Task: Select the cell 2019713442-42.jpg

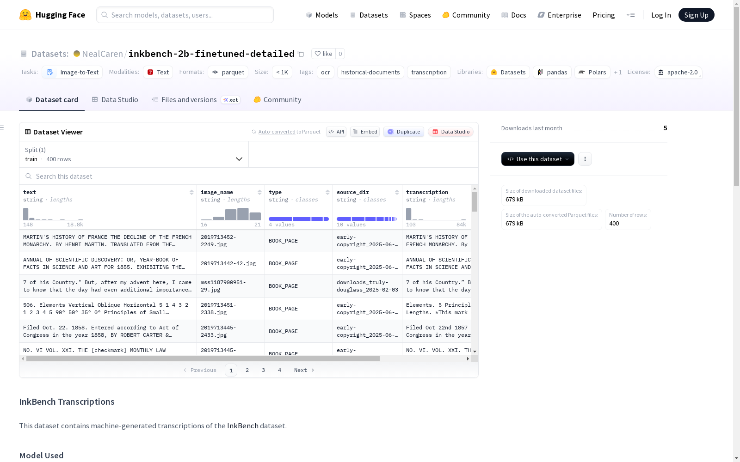Action: 231,263
